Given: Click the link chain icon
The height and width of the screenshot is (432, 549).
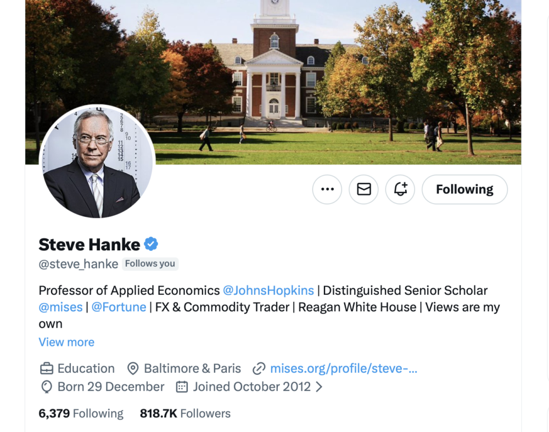Looking at the screenshot, I should (259, 368).
